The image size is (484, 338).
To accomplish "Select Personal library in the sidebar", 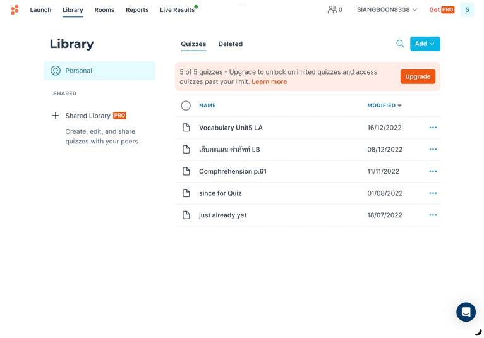I will pyautogui.click(x=99, y=71).
